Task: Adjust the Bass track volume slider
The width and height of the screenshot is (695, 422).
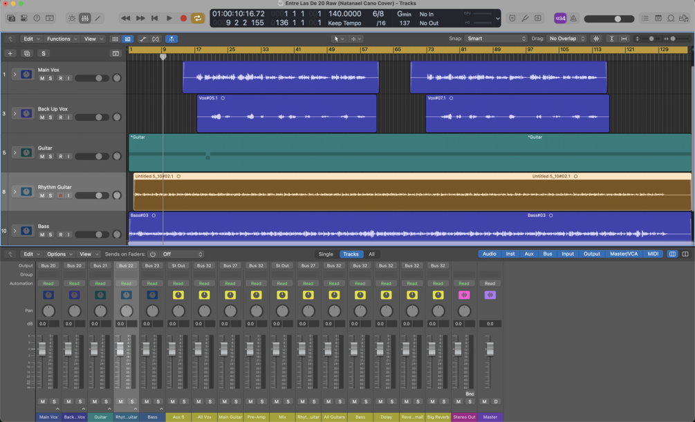Action: 92,235
